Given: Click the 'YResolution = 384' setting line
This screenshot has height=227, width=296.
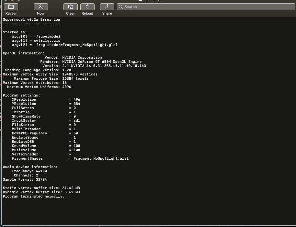Looking at the screenshot, I should tap(46, 104).
